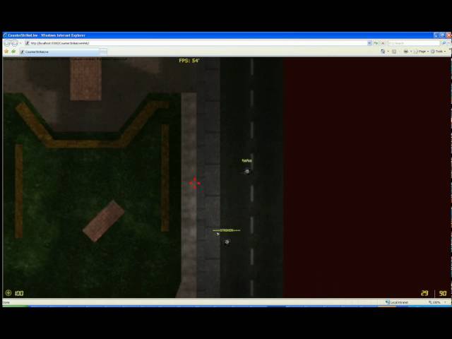Screen dimensions: 452x339
Task: Click the Done status bar text
Action: [6, 302]
